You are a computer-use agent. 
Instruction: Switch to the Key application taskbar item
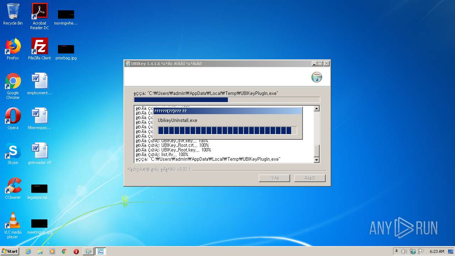tap(101, 251)
